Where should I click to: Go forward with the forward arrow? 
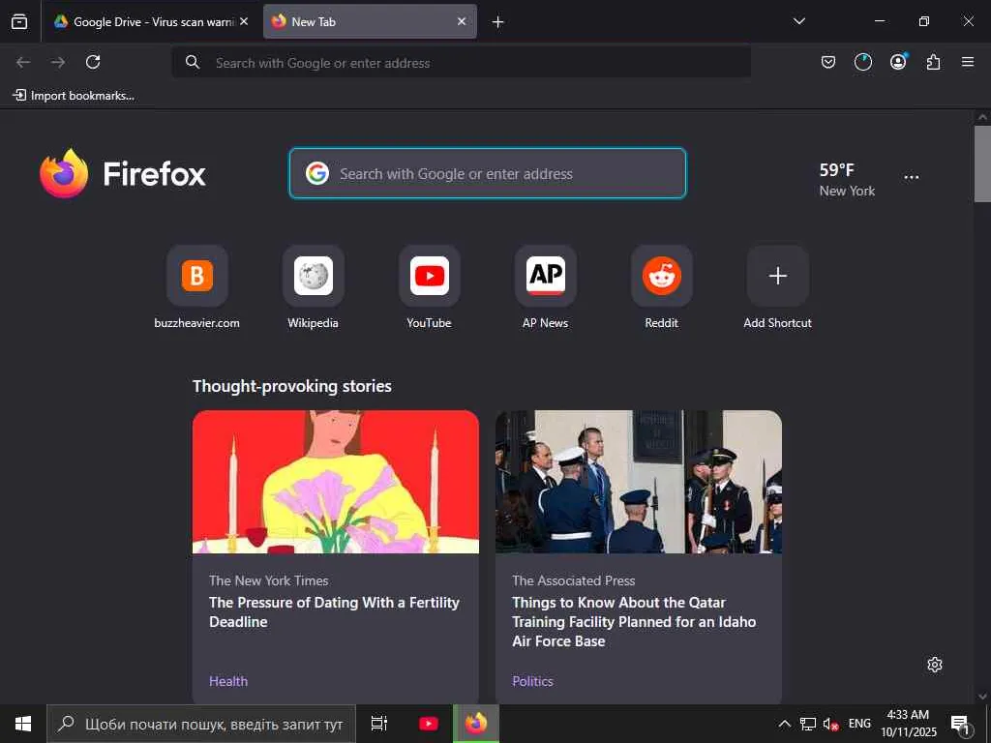coord(58,62)
